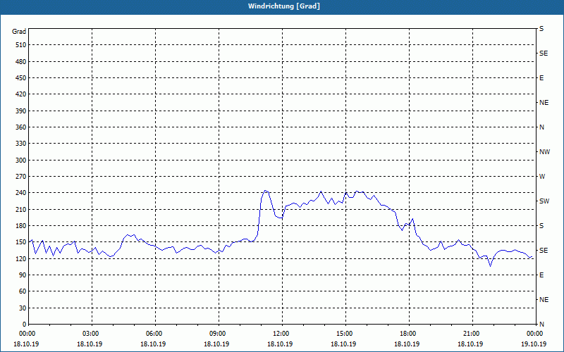This screenshot has width=564, height=352.
Task: Select the 390 y-axis value
Action: click(x=21, y=111)
